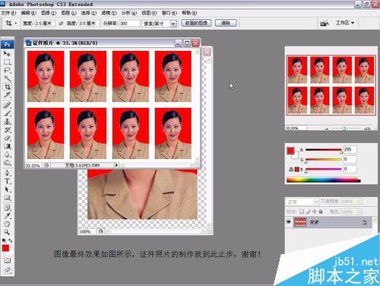
Task: Toggle lock transparent pixels in Layers panel
Action: [302, 211]
